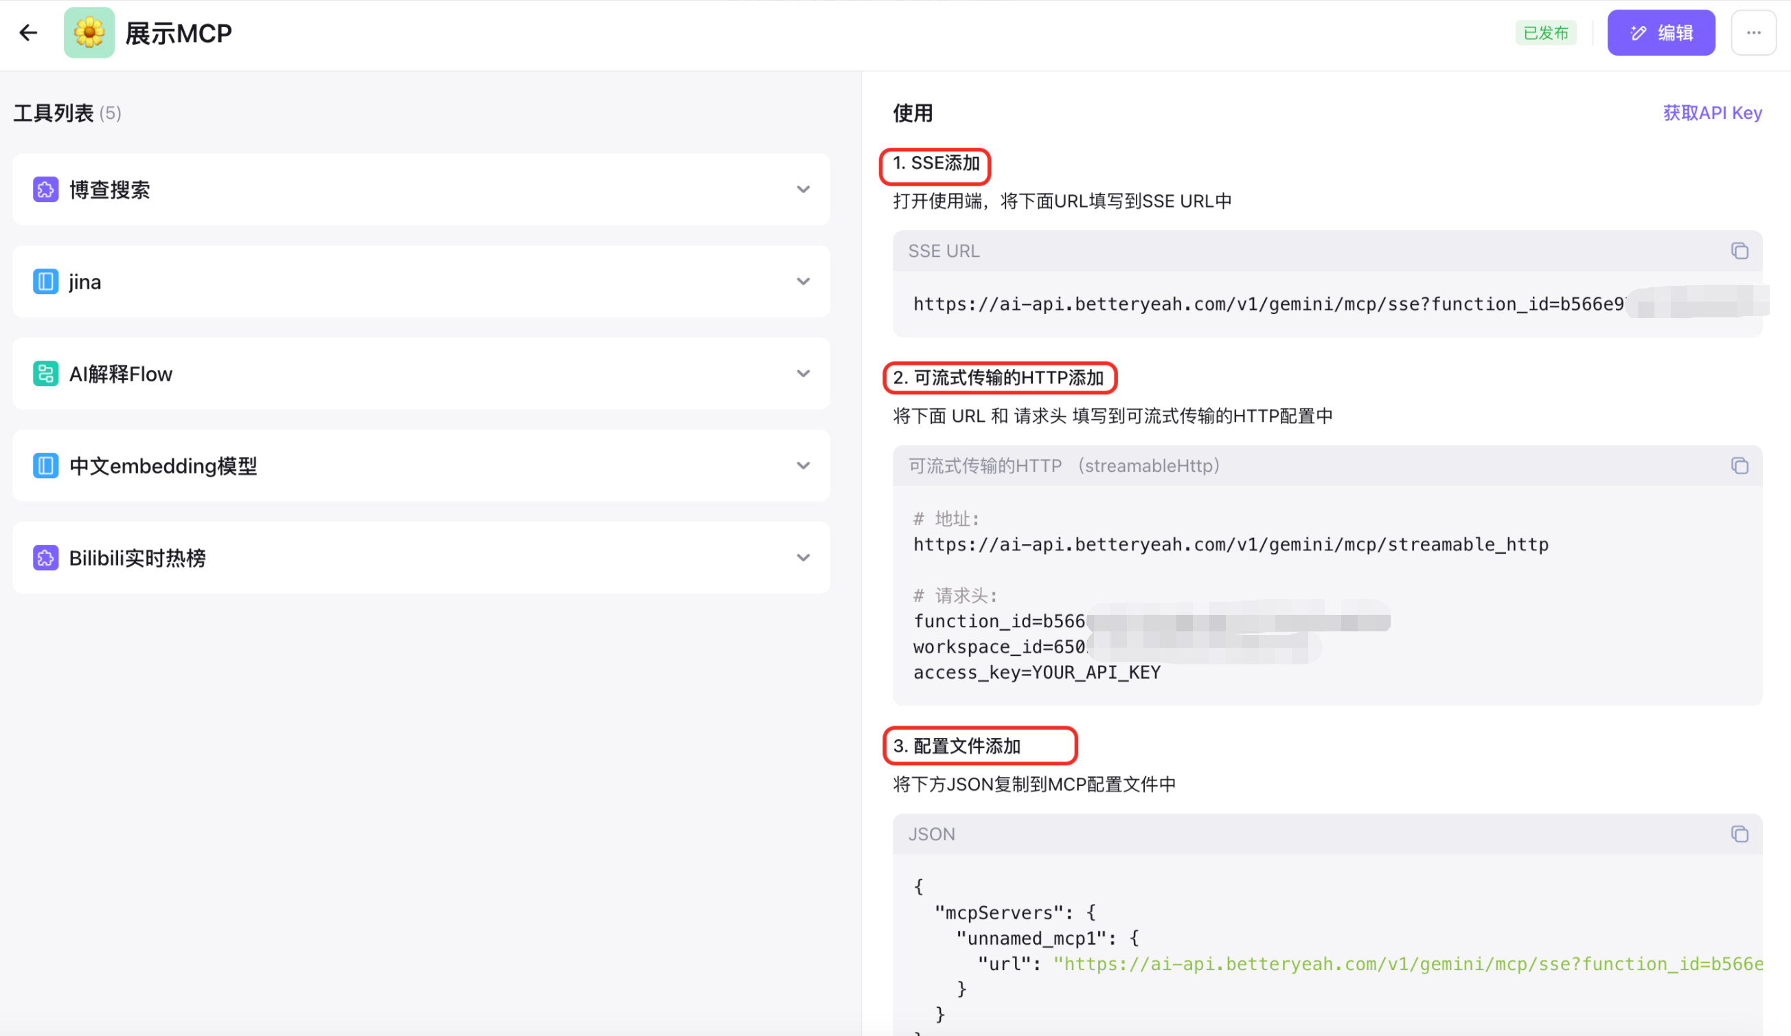The image size is (1791, 1036).
Task: Click the 中文embedding模型 list item
Action: click(420, 466)
